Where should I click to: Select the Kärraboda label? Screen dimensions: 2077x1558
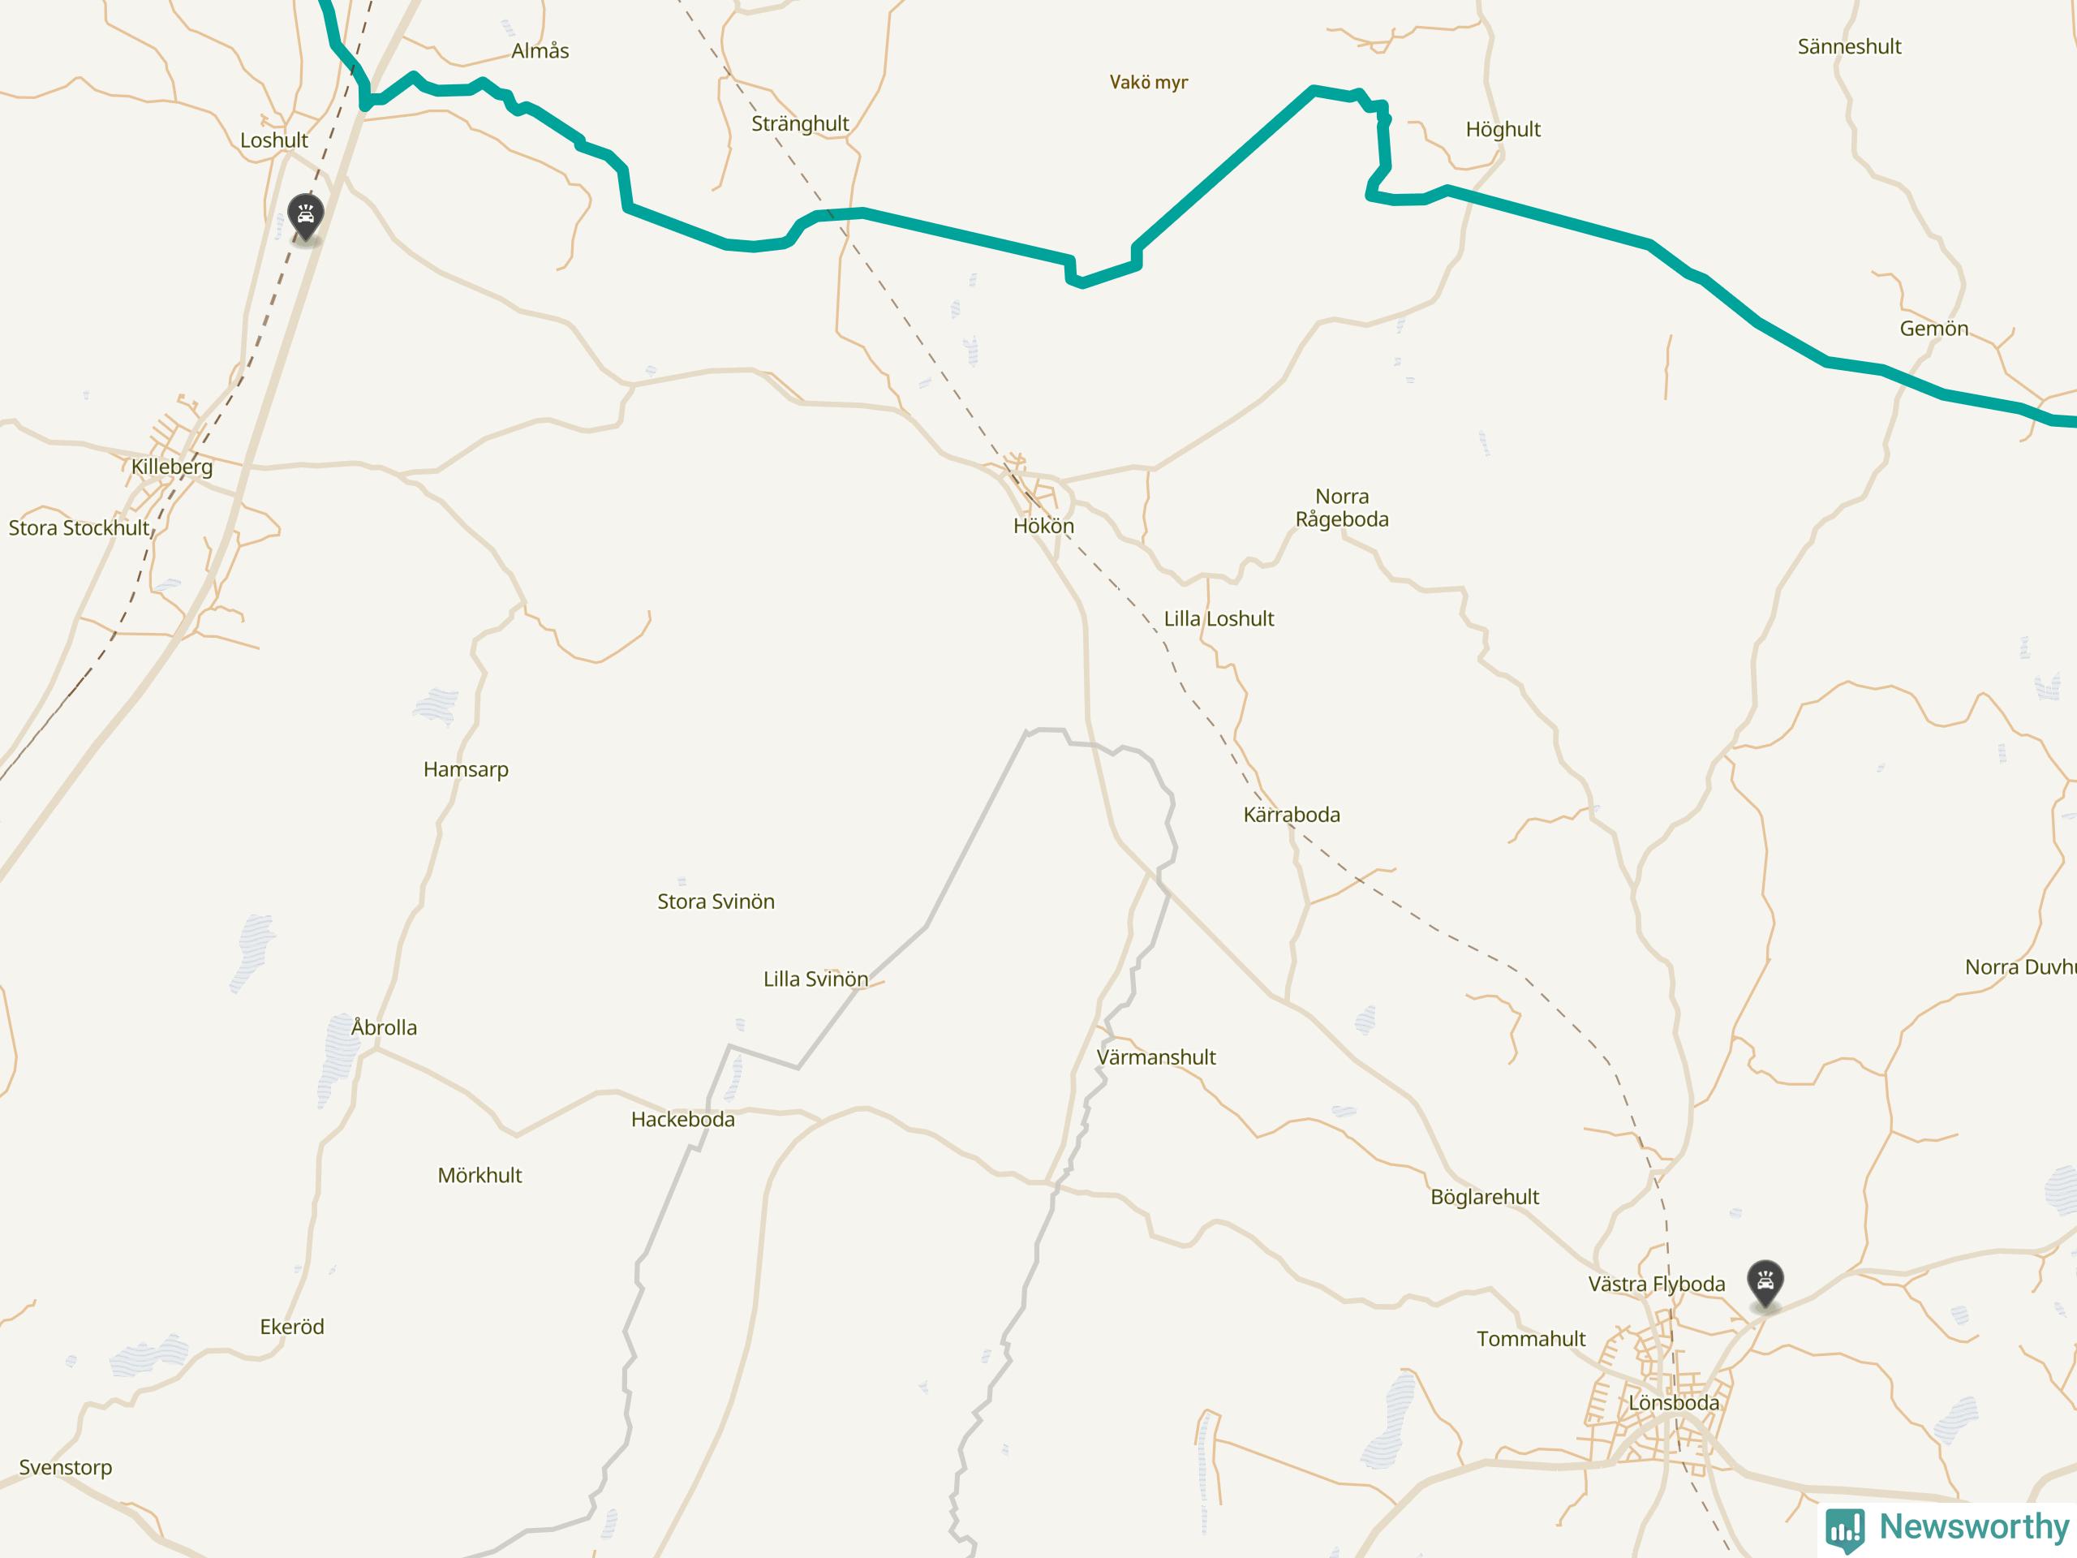point(1292,816)
